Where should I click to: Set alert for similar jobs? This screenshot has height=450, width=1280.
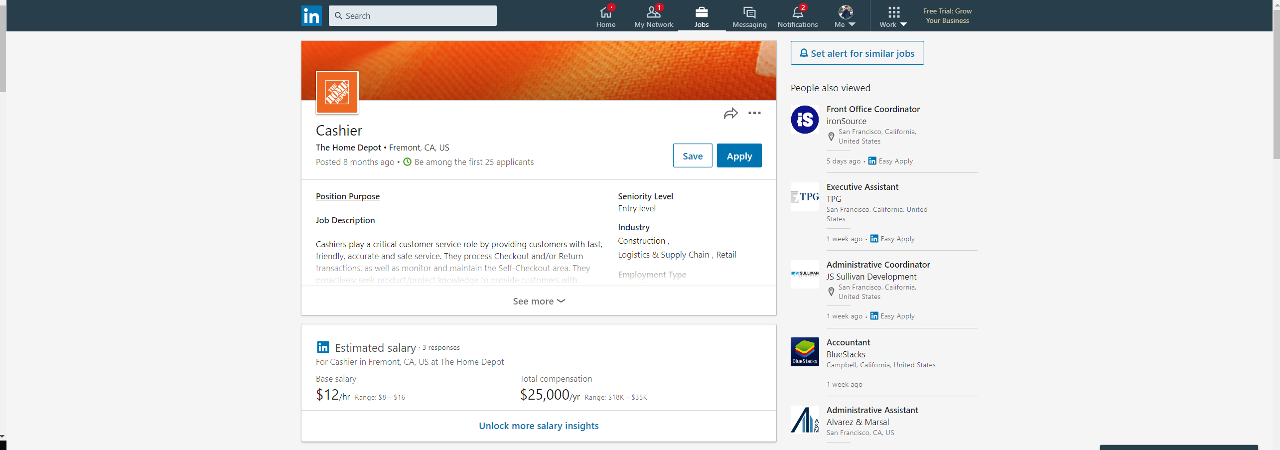(x=857, y=53)
